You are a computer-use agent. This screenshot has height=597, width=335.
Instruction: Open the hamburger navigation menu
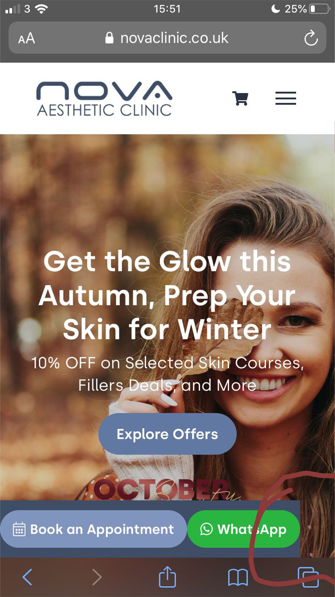click(x=285, y=98)
